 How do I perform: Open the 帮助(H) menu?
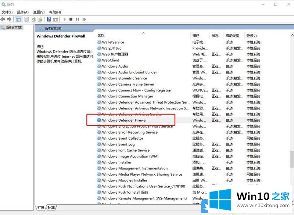tap(55, 12)
